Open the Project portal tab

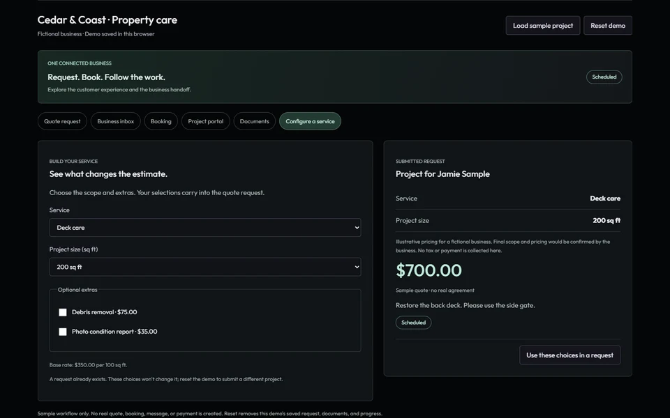click(x=205, y=121)
